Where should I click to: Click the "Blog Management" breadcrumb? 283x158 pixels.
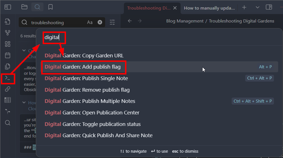185,21
